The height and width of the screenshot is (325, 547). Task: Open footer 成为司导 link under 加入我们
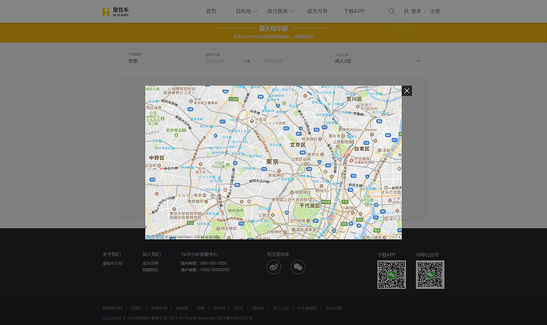(150, 264)
